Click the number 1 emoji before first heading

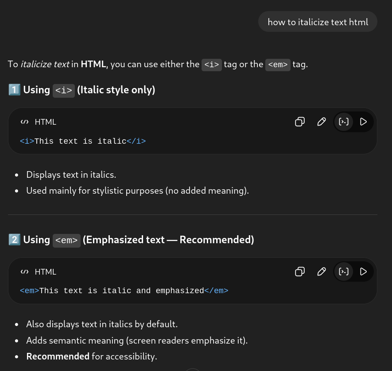point(14,90)
